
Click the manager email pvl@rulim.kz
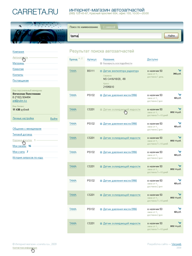pos(20,101)
